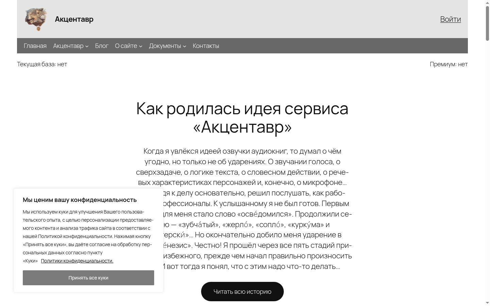Click the Мы ценим вашу конфиденциальность heading
Viewport: 490px width, 306px height.
tap(80, 200)
